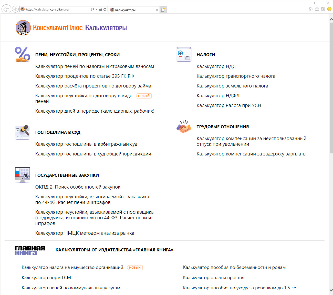Open Калькулятор земельного налога
The width and height of the screenshot is (333, 295).
pos(232,86)
